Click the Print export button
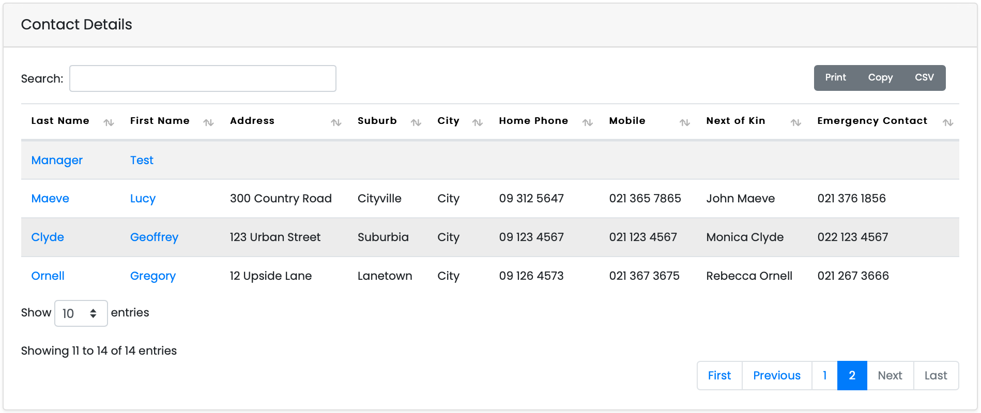981x413 pixels. tap(835, 77)
